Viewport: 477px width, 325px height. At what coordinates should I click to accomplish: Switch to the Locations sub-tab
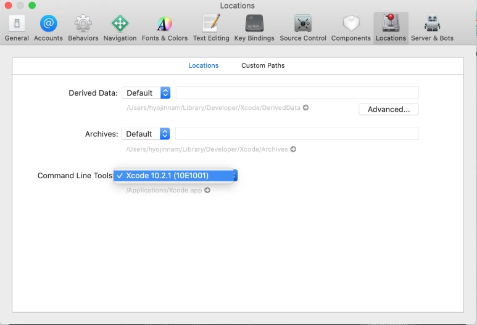tap(203, 65)
